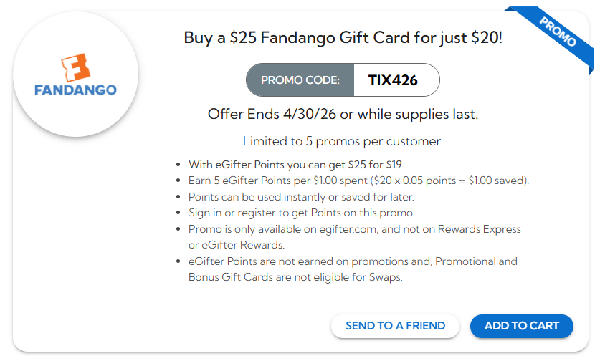Click the $25 Fandango Gift Card headline
The height and width of the screenshot is (356, 605).
[343, 37]
